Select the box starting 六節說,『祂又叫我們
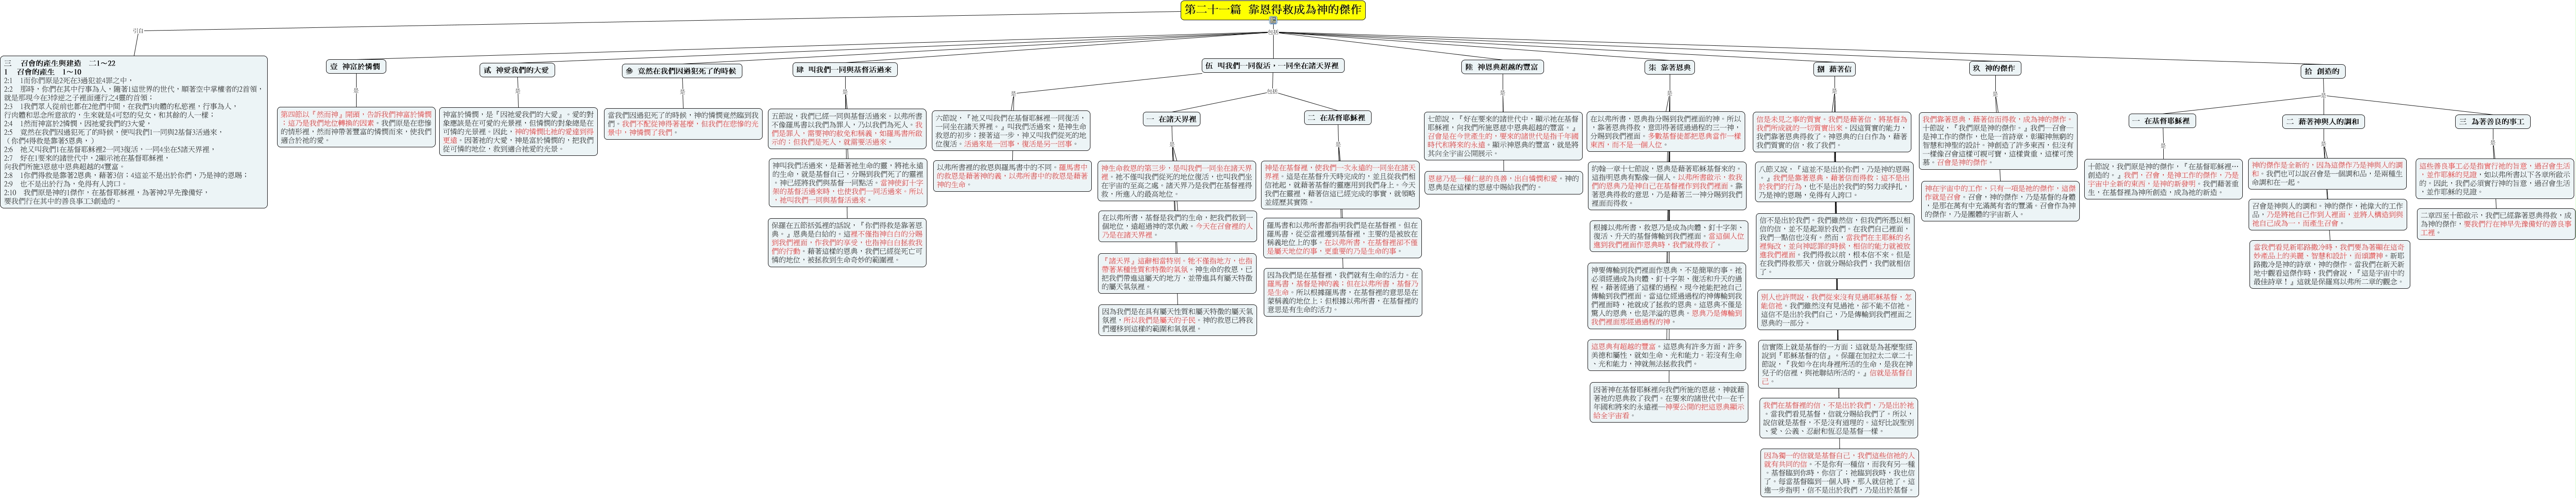2576x498 pixels. [1010, 131]
